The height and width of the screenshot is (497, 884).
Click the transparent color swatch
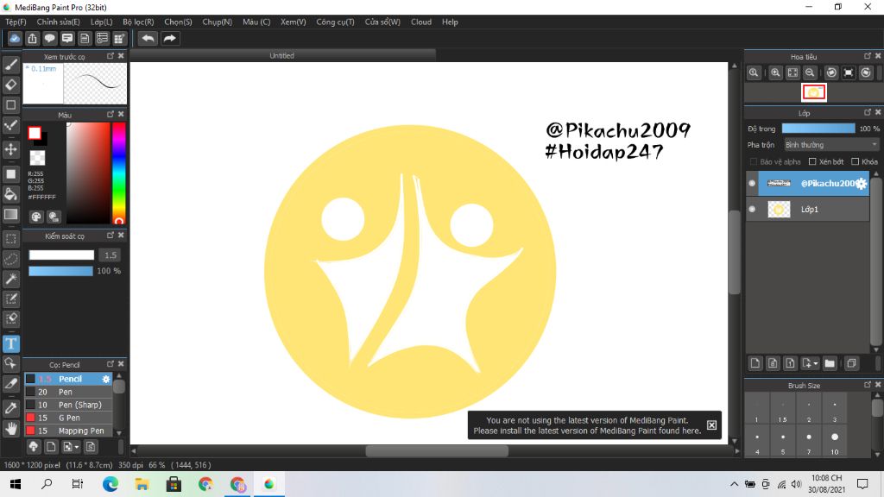click(x=37, y=158)
